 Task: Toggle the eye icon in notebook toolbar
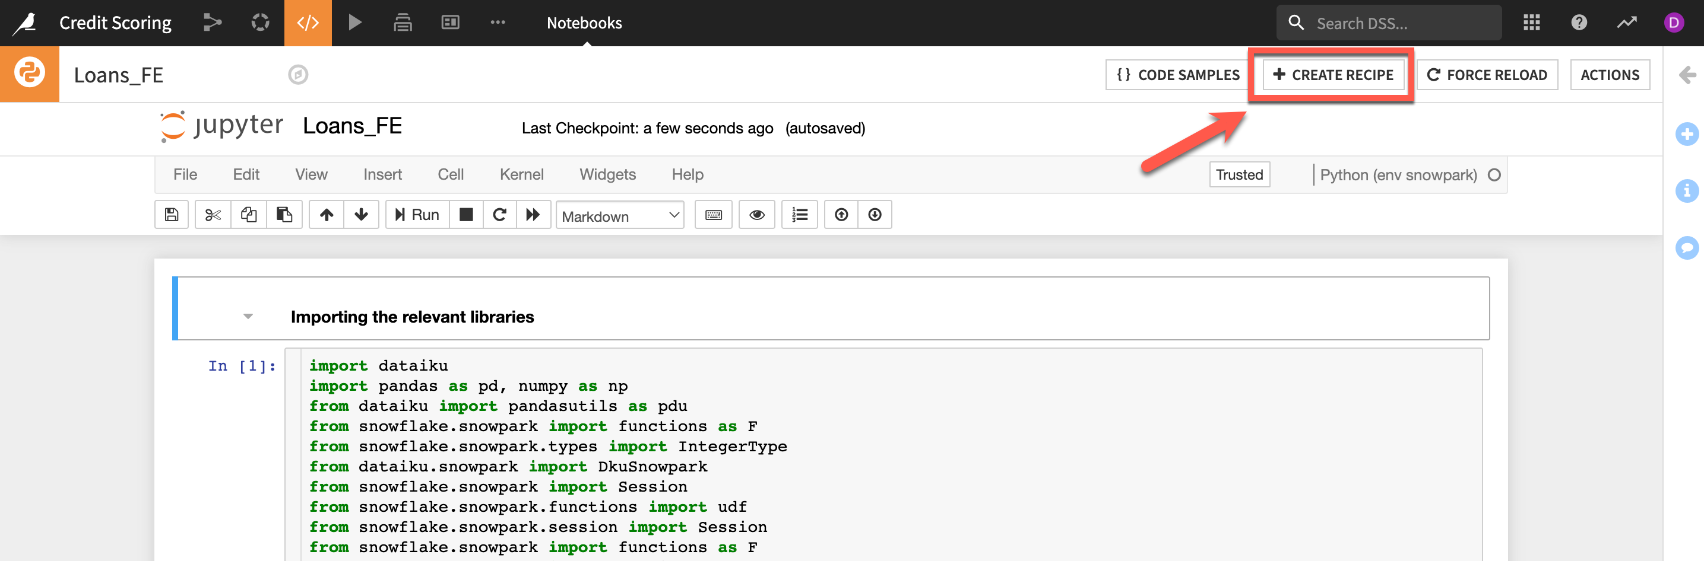coord(757,215)
